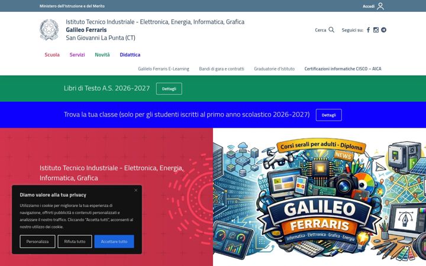This screenshot has height=266, width=426.
Task: Click 'Trova la tua classe' banner text
Action: pyautogui.click(x=186, y=114)
